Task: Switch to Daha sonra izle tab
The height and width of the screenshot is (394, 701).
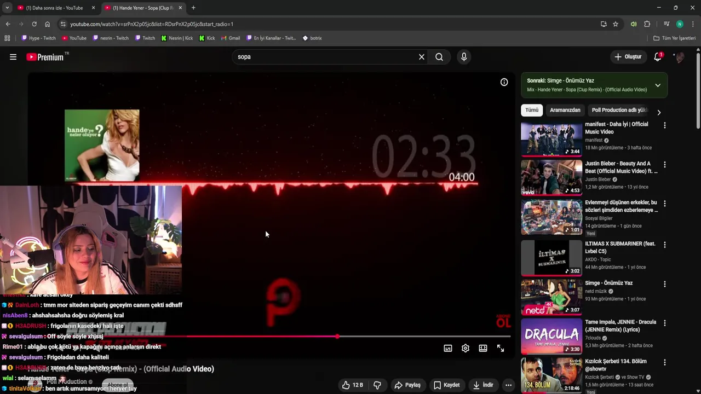Action: tap(56, 8)
